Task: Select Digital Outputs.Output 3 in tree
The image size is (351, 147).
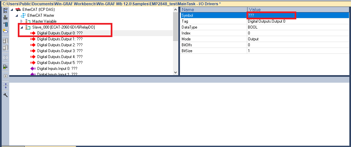Action: (x=60, y=51)
